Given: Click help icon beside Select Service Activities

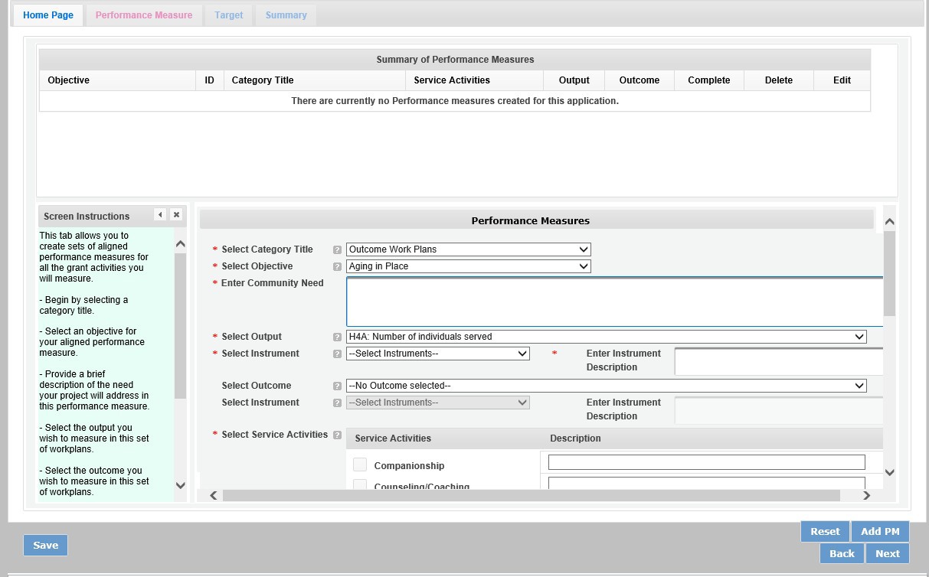Looking at the screenshot, I should click(337, 435).
